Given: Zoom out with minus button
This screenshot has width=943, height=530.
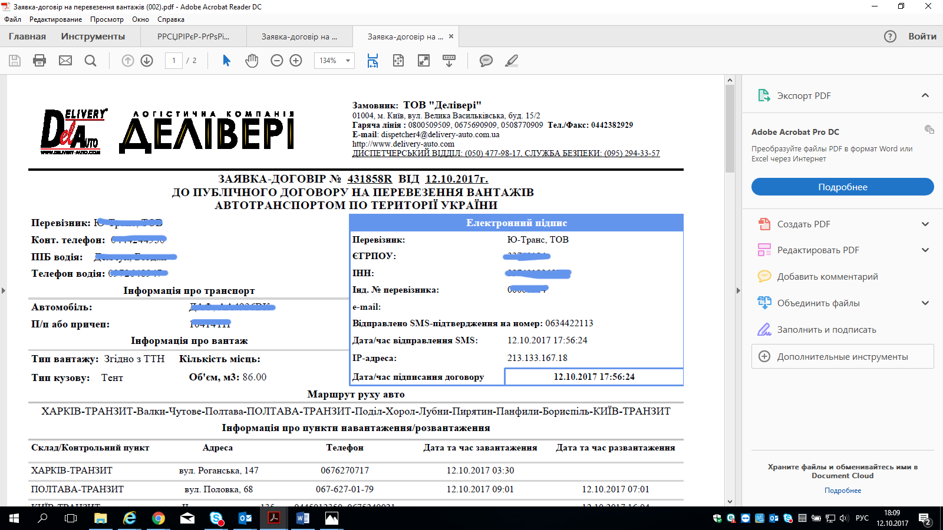Looking at the screenshot, I should tap(277, 61).
